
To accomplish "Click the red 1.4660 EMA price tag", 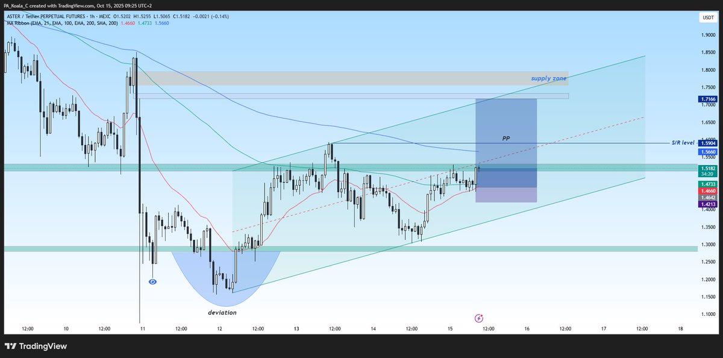I will point(707,190).
